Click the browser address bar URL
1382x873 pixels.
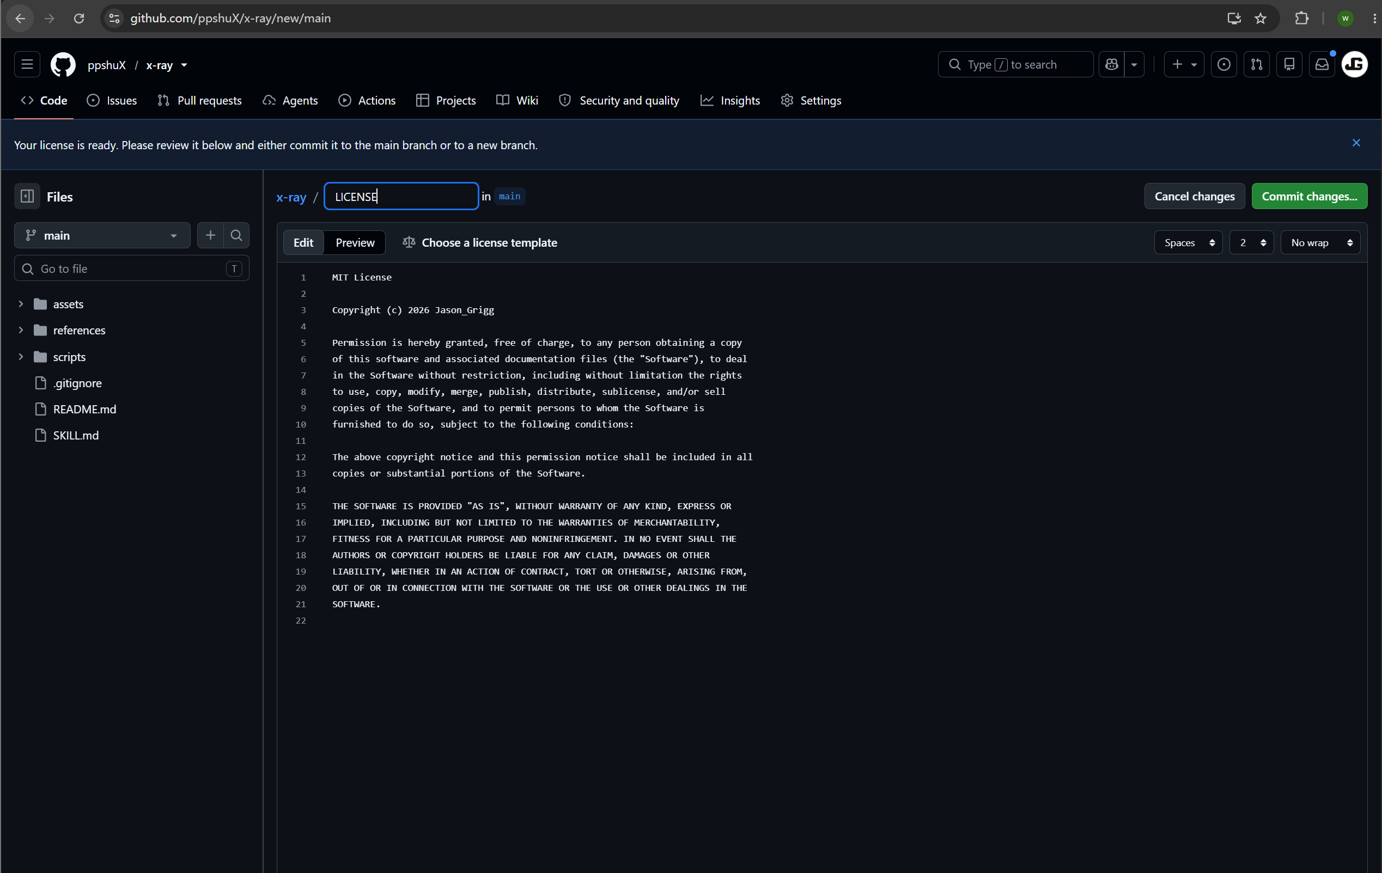(230, 19)
